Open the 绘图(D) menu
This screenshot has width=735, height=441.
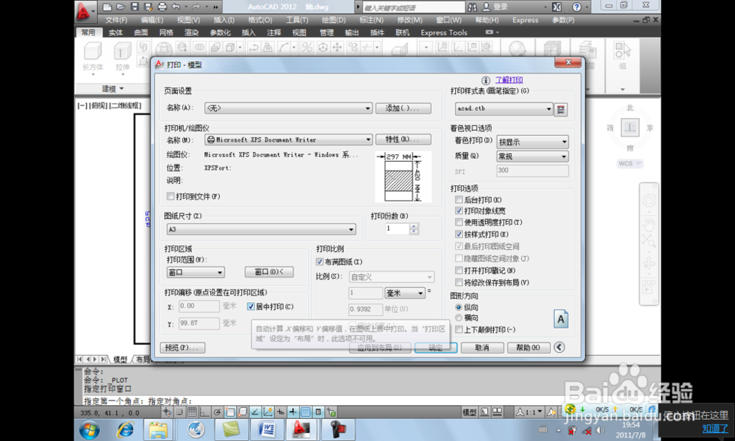tap(333, 20)
